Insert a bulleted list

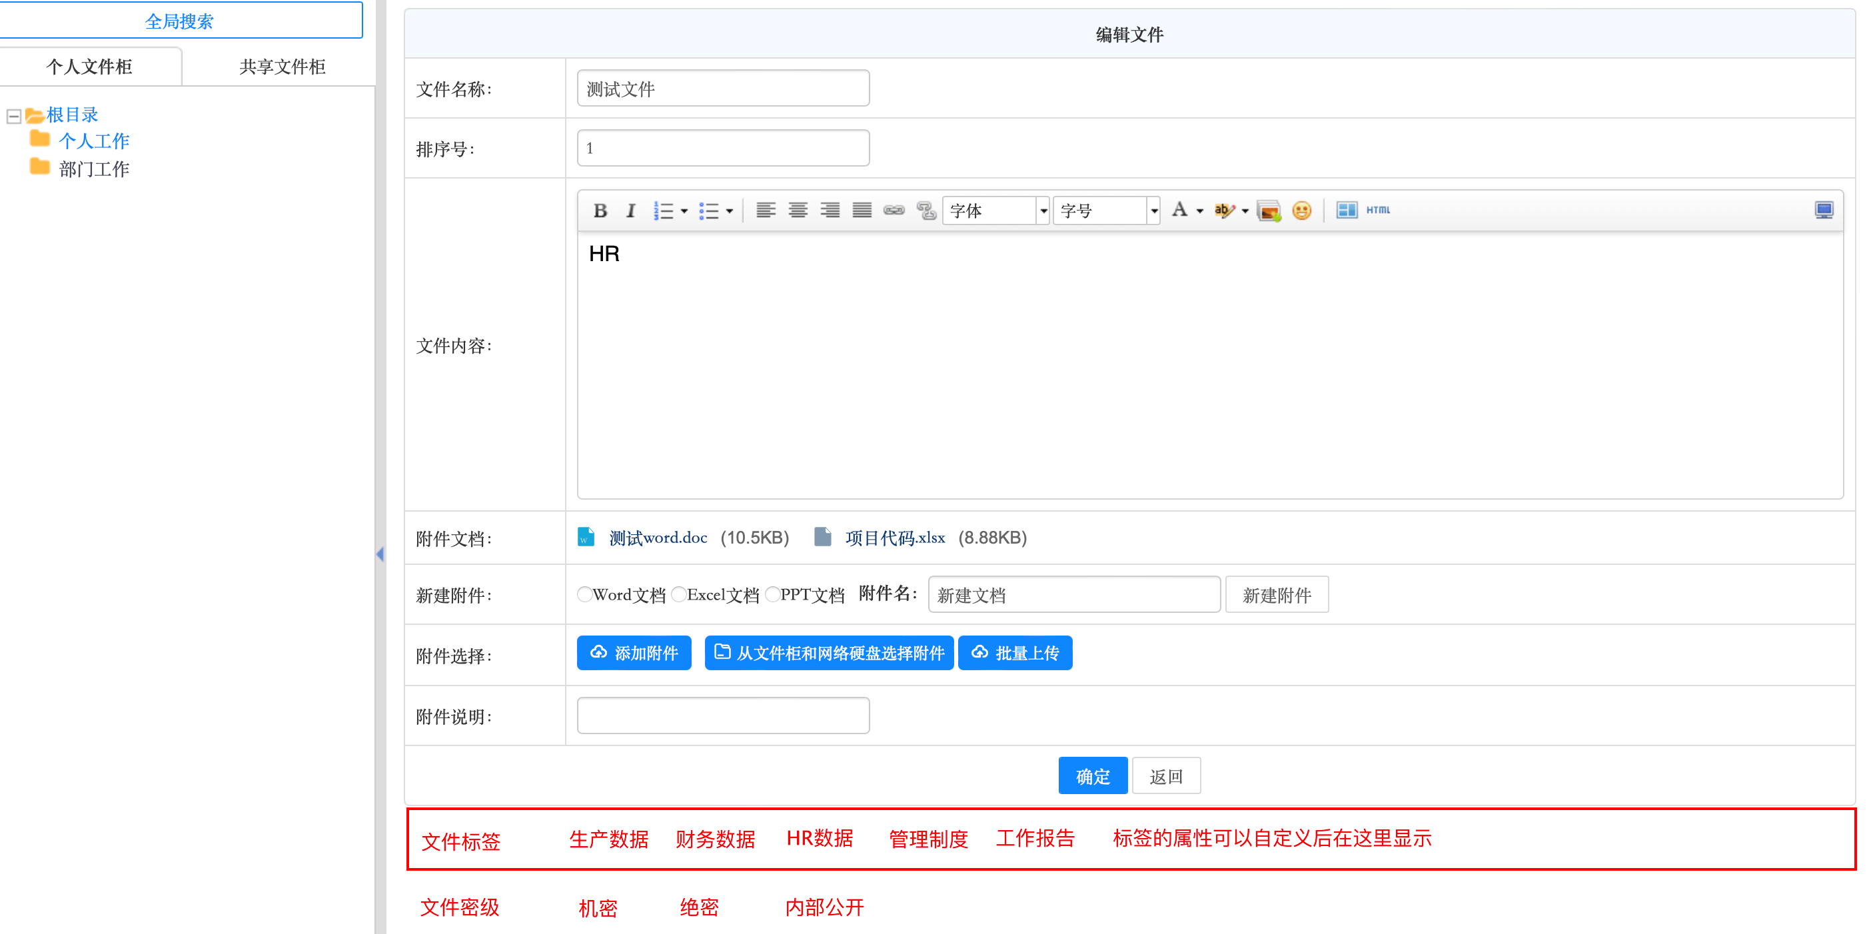pyautogui.click(x=709, y=211)
